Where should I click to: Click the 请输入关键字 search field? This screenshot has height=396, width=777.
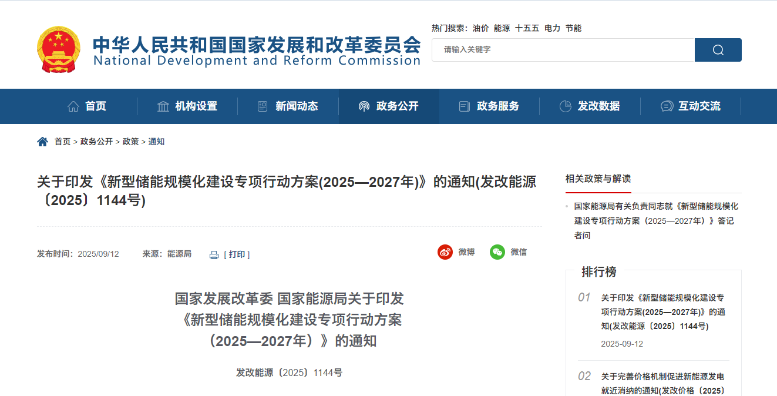tap(563, 50)
